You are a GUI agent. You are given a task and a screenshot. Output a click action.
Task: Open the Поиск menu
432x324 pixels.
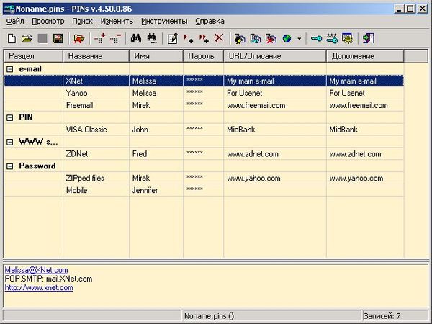coord(82,21)
